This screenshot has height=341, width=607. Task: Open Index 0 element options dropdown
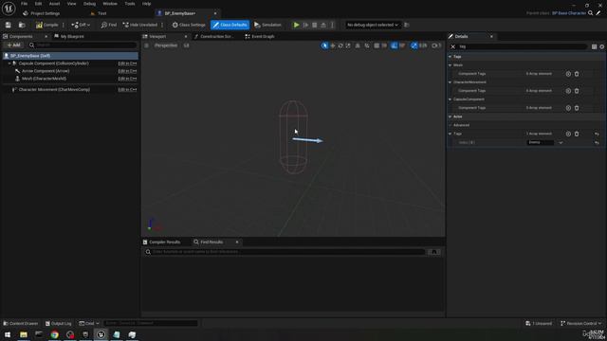pyautogui.click(x=561, y=142)
